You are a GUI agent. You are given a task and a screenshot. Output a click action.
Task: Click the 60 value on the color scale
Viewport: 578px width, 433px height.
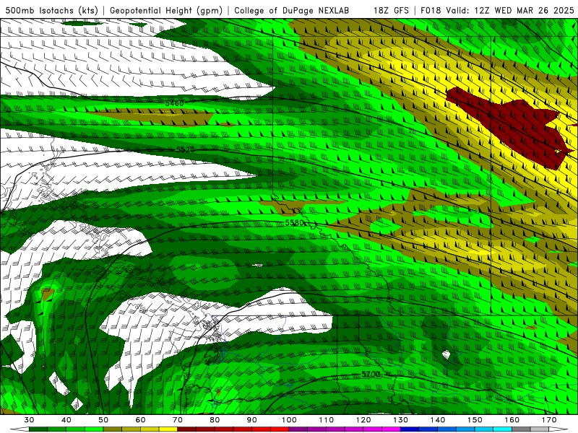[x=141, y=420]
